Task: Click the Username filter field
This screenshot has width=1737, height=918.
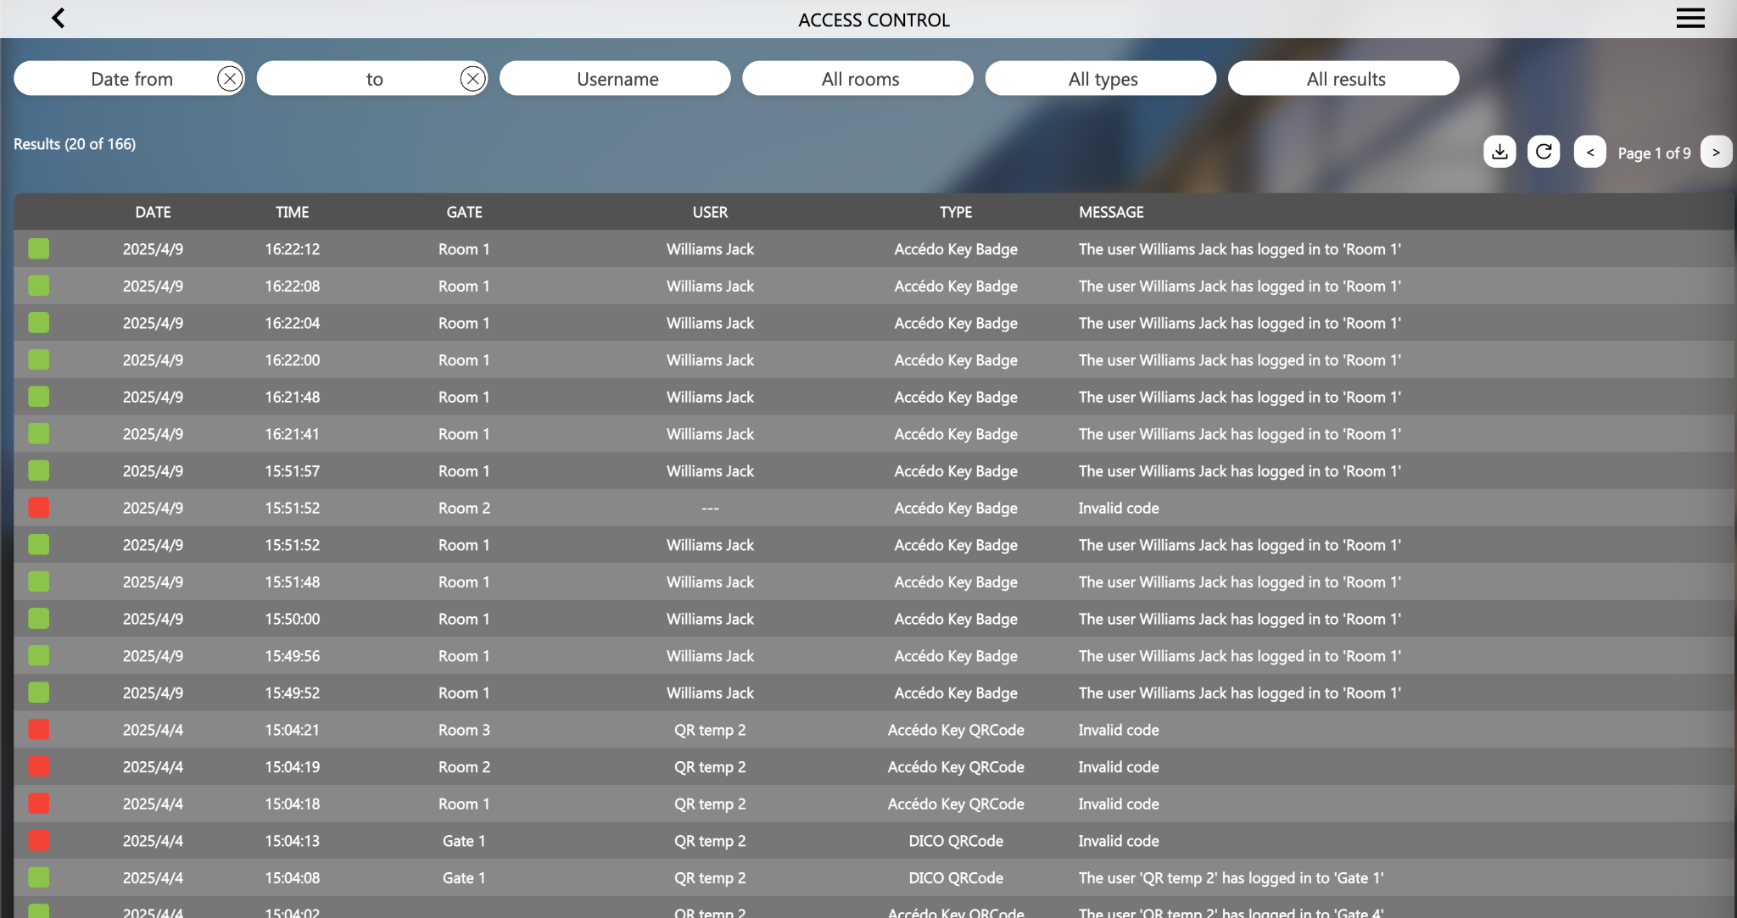Action: (615, 79)
